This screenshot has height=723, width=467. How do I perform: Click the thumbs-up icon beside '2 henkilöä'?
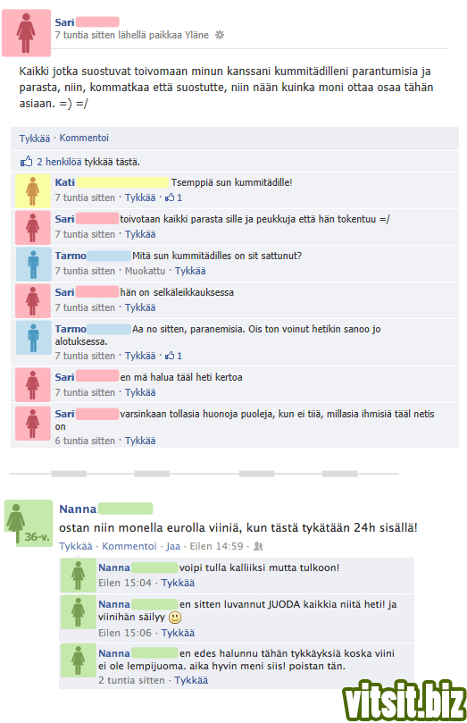pos(26,162)
